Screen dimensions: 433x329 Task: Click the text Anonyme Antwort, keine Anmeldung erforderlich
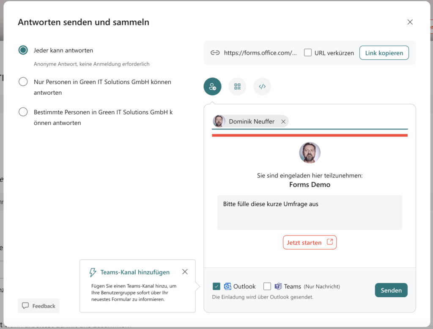coord(91,64)
